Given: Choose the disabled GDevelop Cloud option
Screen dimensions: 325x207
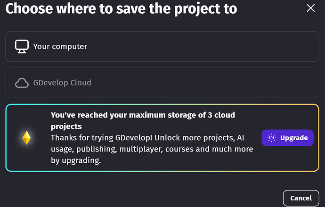Looking at the screenshot, I should 162,83.
